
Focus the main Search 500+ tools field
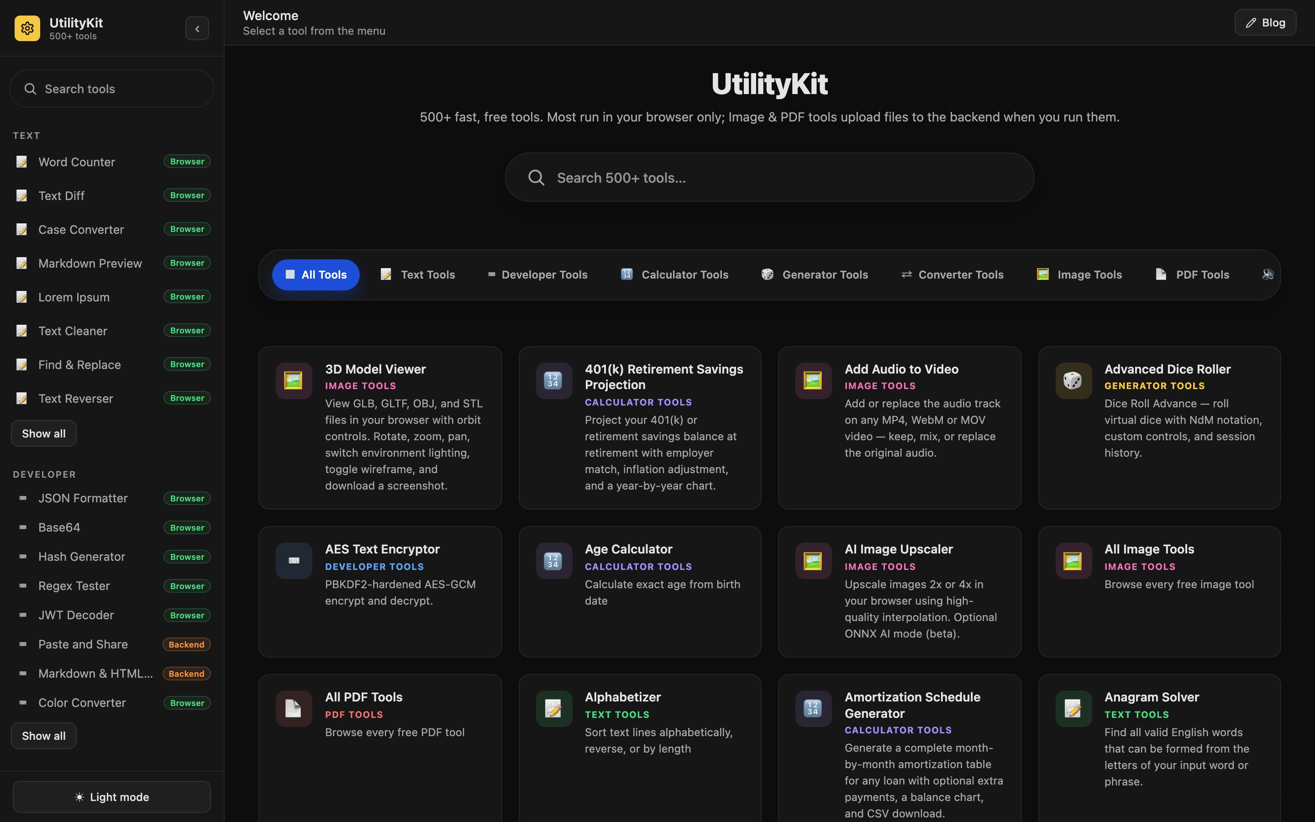coord(769,177)
